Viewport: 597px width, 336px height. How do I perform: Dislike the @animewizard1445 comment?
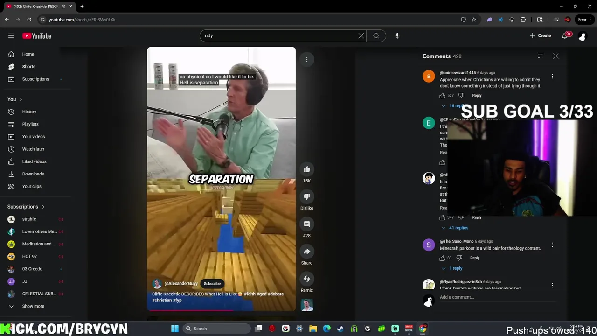pyautogui.click(x=461, y=95)
